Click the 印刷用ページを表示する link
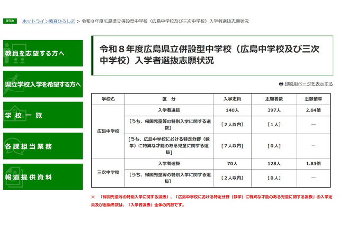The width and height of the screenshot is (339, 225). pyautogui.click(x=308, y=84)
